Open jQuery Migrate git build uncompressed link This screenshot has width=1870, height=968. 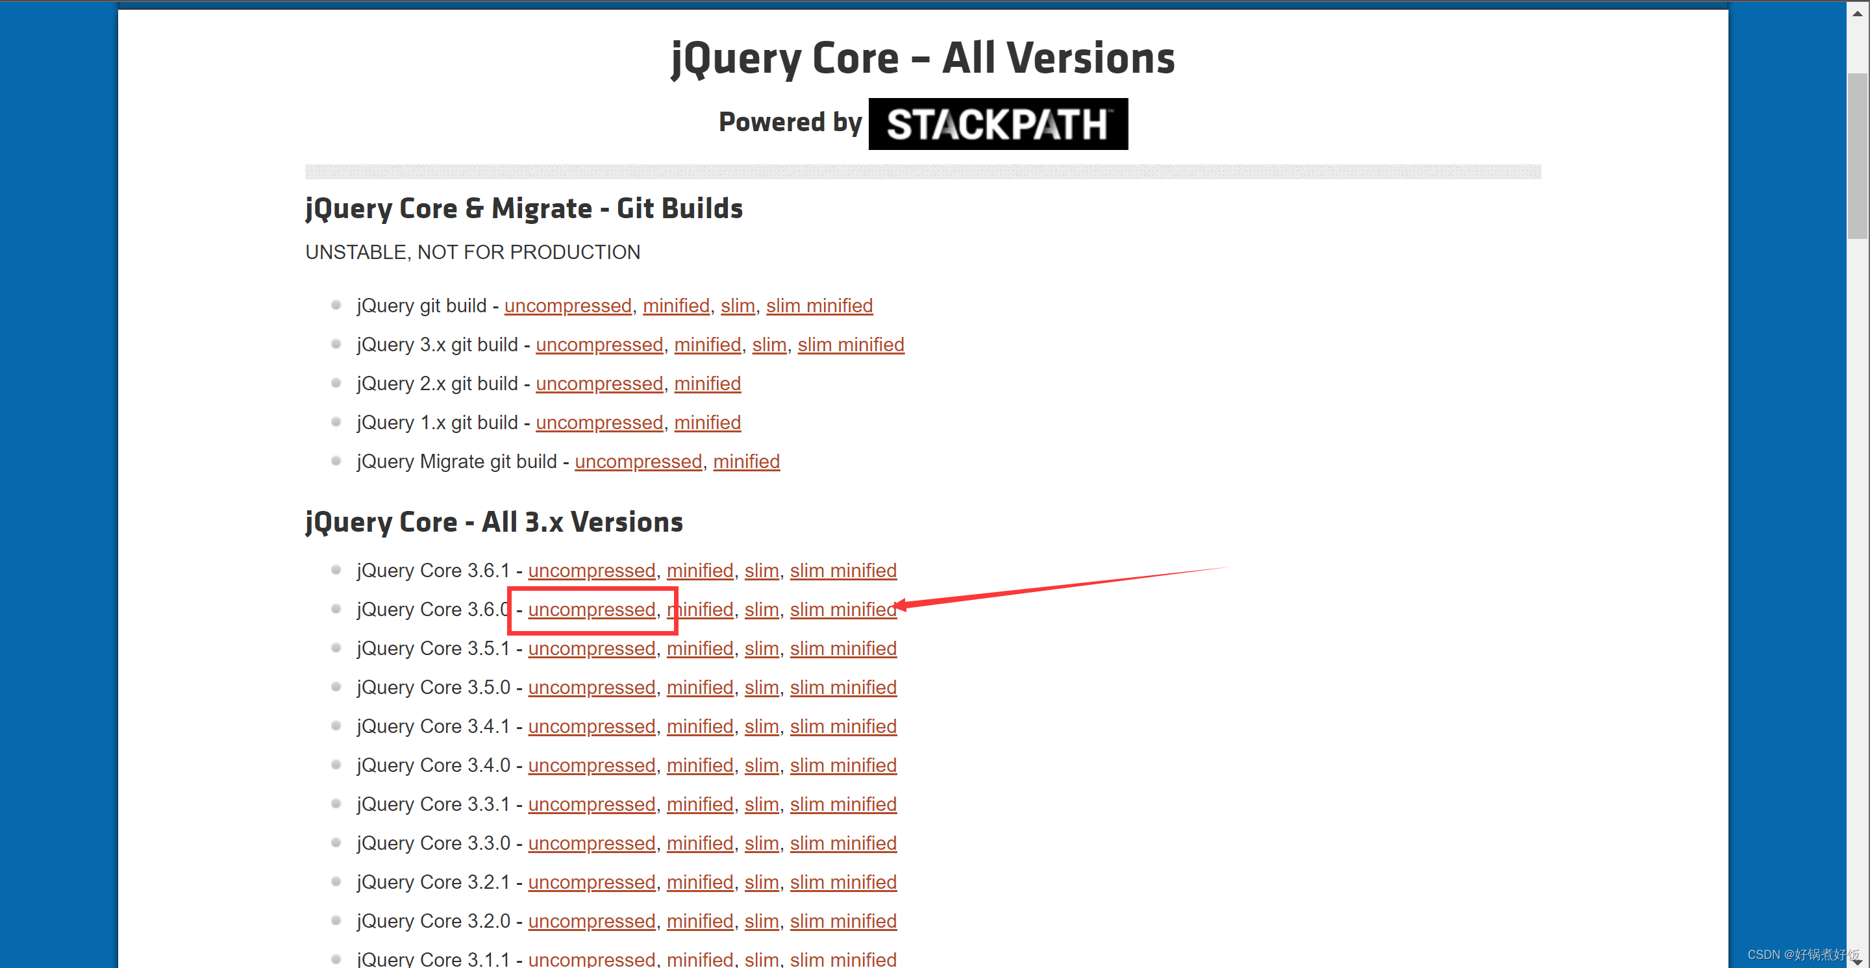[x=638, y=462]
